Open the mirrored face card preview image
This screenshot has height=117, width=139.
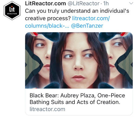pyautogui.click(x=79, y=60)
